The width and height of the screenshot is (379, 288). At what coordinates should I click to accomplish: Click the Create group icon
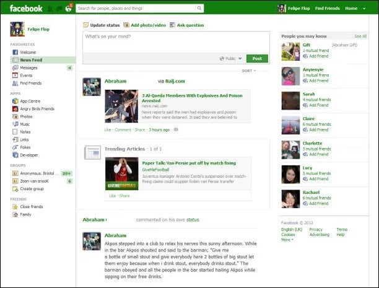15,189
